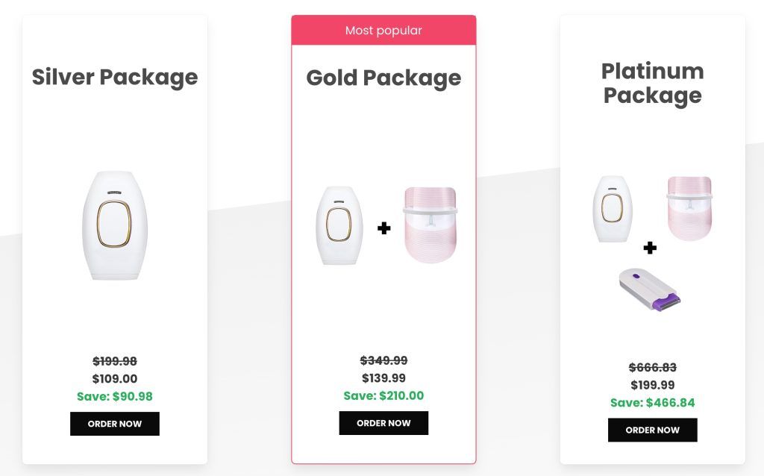Click the Gold Package LED face mask image

click(430, 225)
